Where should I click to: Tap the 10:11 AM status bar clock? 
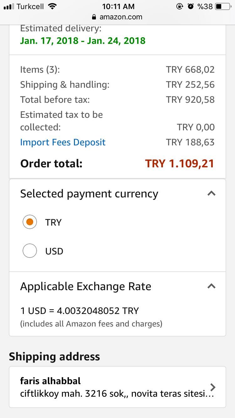pyautogui.click(x=118, y=6)
